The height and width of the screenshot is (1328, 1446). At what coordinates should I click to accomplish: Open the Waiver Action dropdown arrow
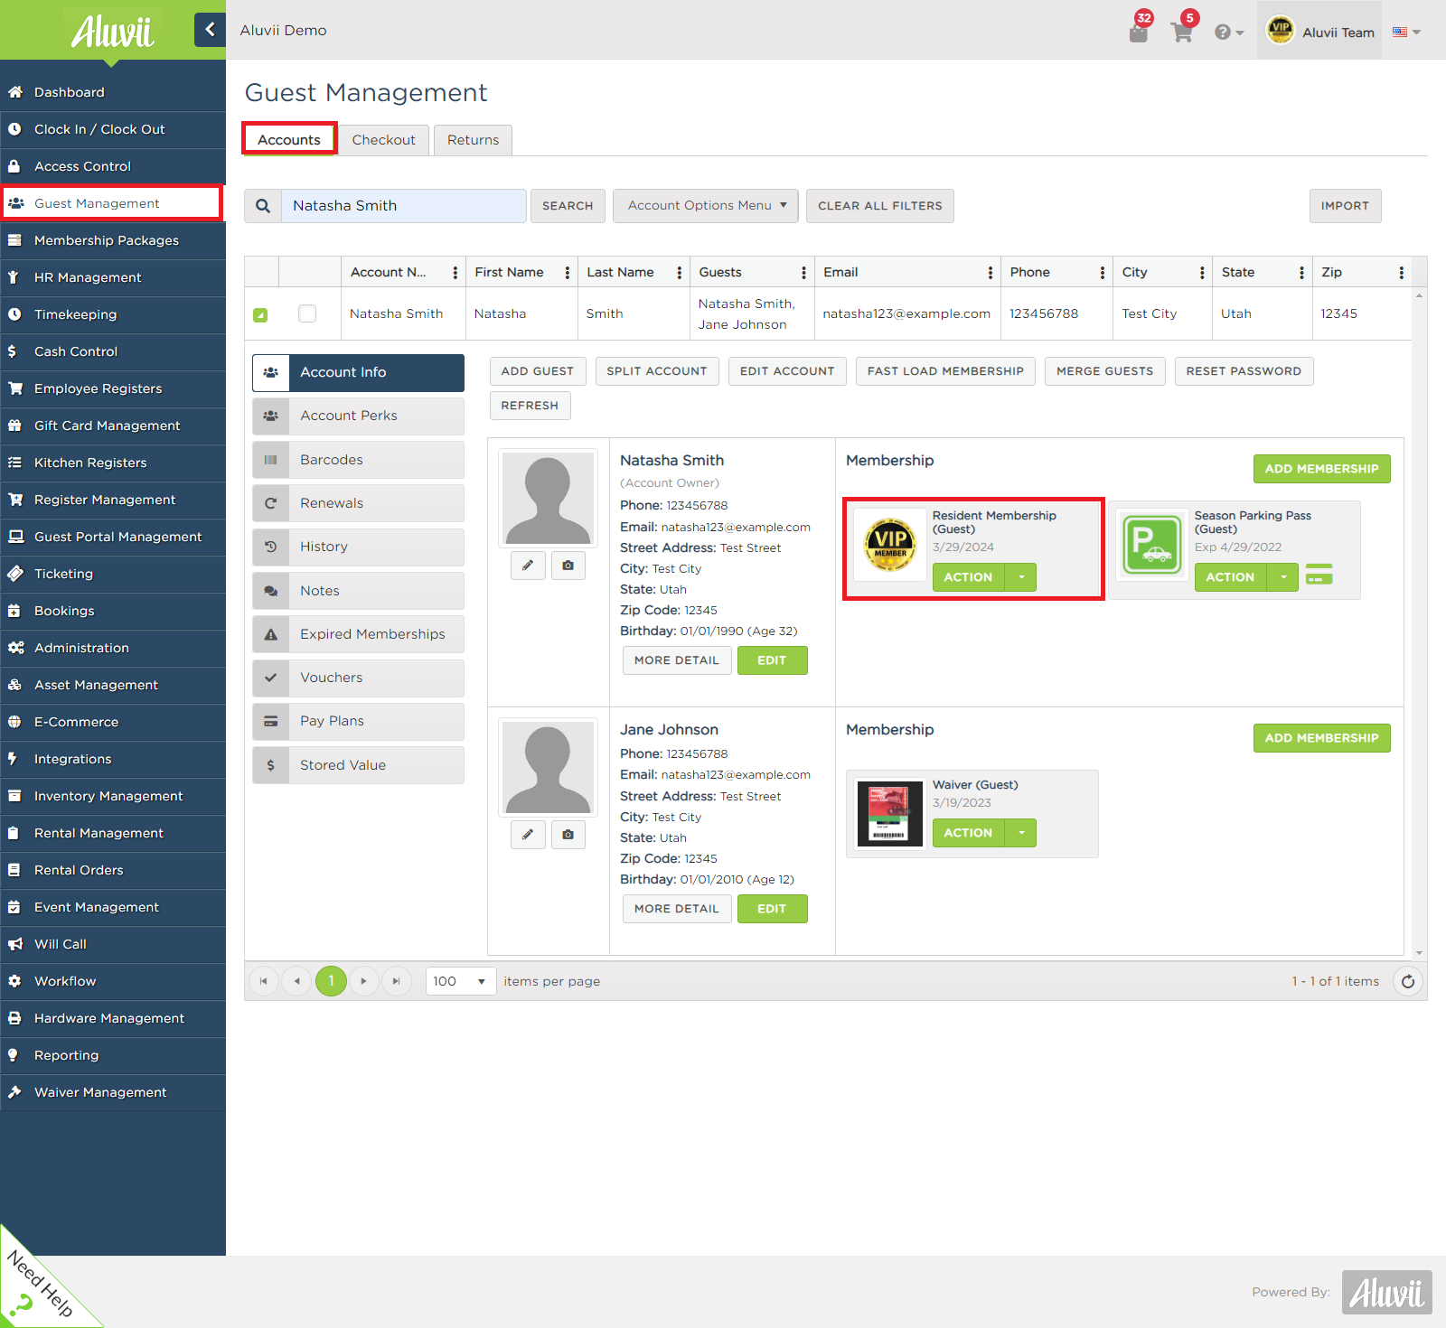pos(1021,833)
